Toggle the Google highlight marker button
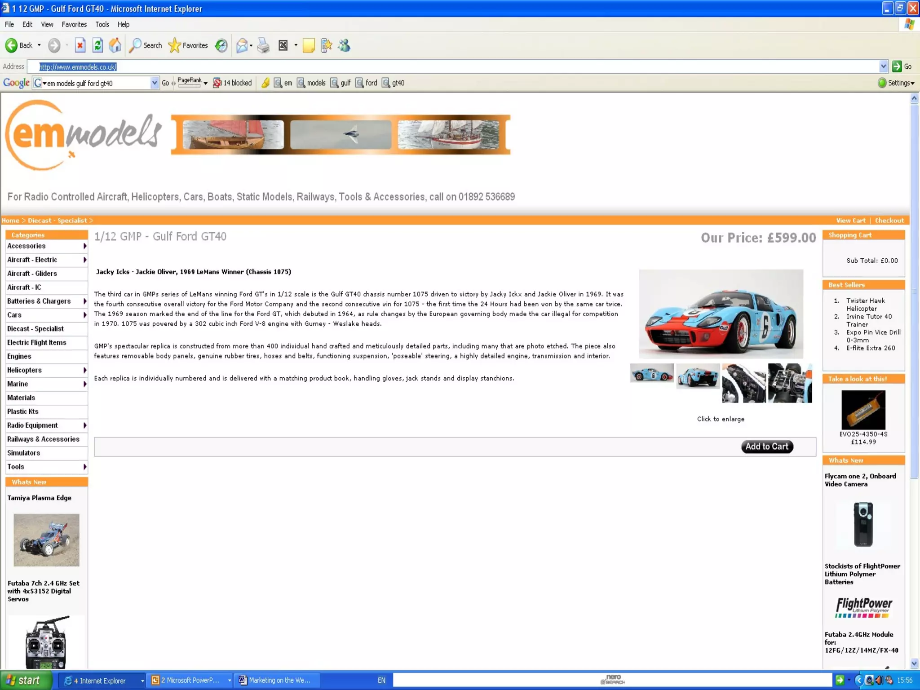This screenshot has width=920, height=690. pos(265,83)
